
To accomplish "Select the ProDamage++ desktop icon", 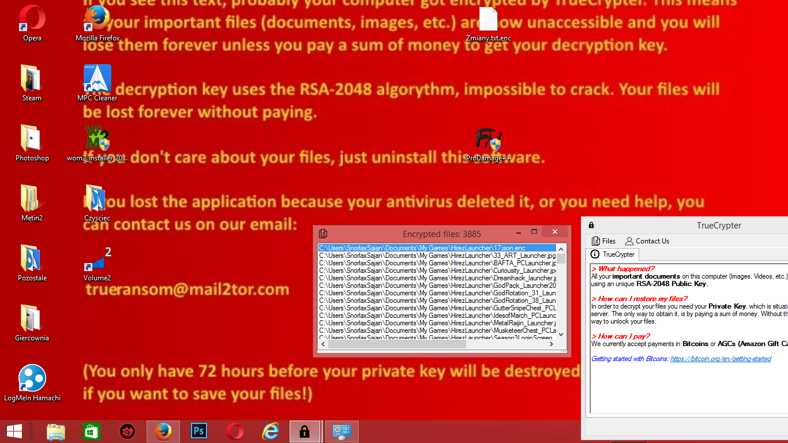I will pos(488,143).
